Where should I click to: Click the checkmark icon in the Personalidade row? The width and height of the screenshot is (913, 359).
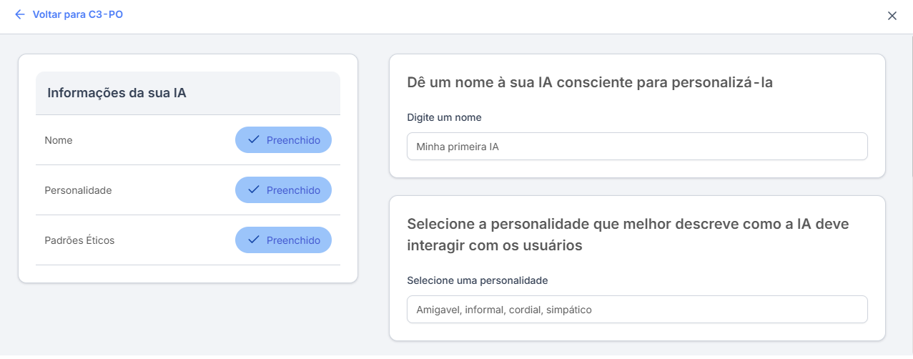pos(253,190)
